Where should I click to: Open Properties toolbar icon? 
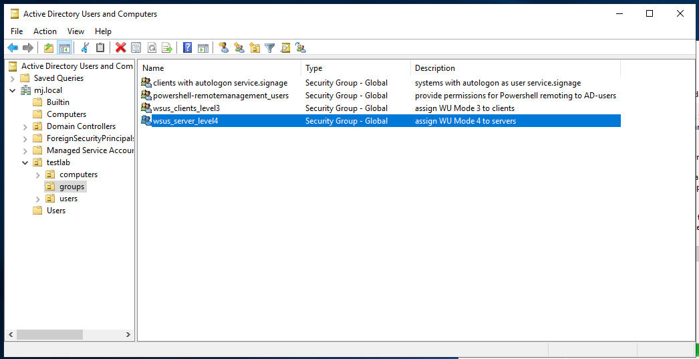[136, 47]
